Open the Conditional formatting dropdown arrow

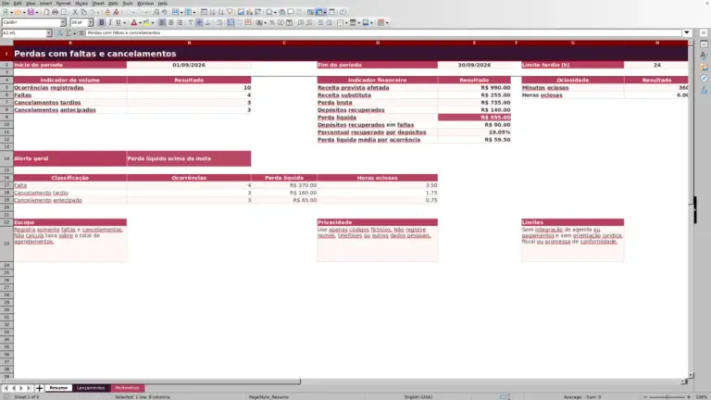pyautogui.click(x=387, y=22)
